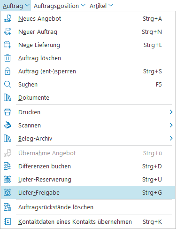Click the scanner icon for Scannen
Image resolution: width=176 pixels, height=229 pixels.
click(x=8, y=125)
